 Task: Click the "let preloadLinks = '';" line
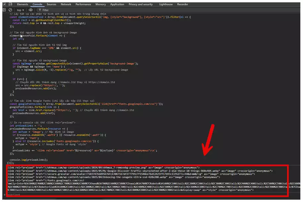click(26, 125)
